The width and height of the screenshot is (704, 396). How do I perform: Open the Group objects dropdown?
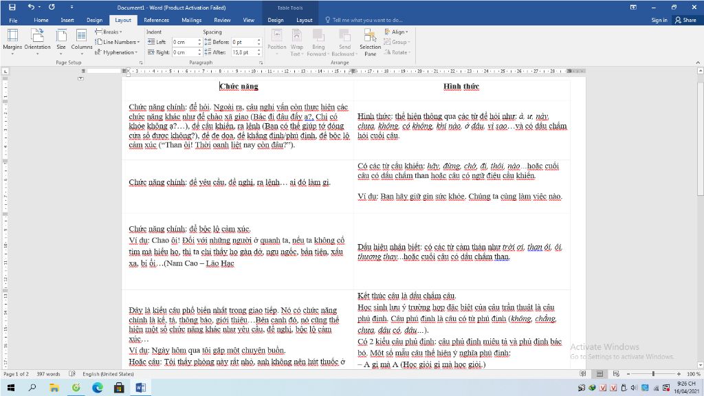(x=397, y=42)
